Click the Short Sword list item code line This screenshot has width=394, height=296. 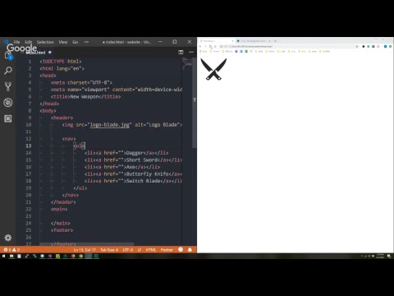coord(133,160)
